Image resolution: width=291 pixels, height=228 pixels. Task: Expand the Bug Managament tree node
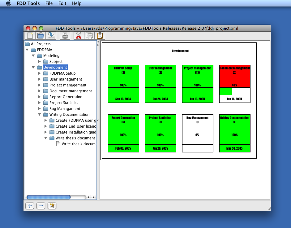coord(39,109)
